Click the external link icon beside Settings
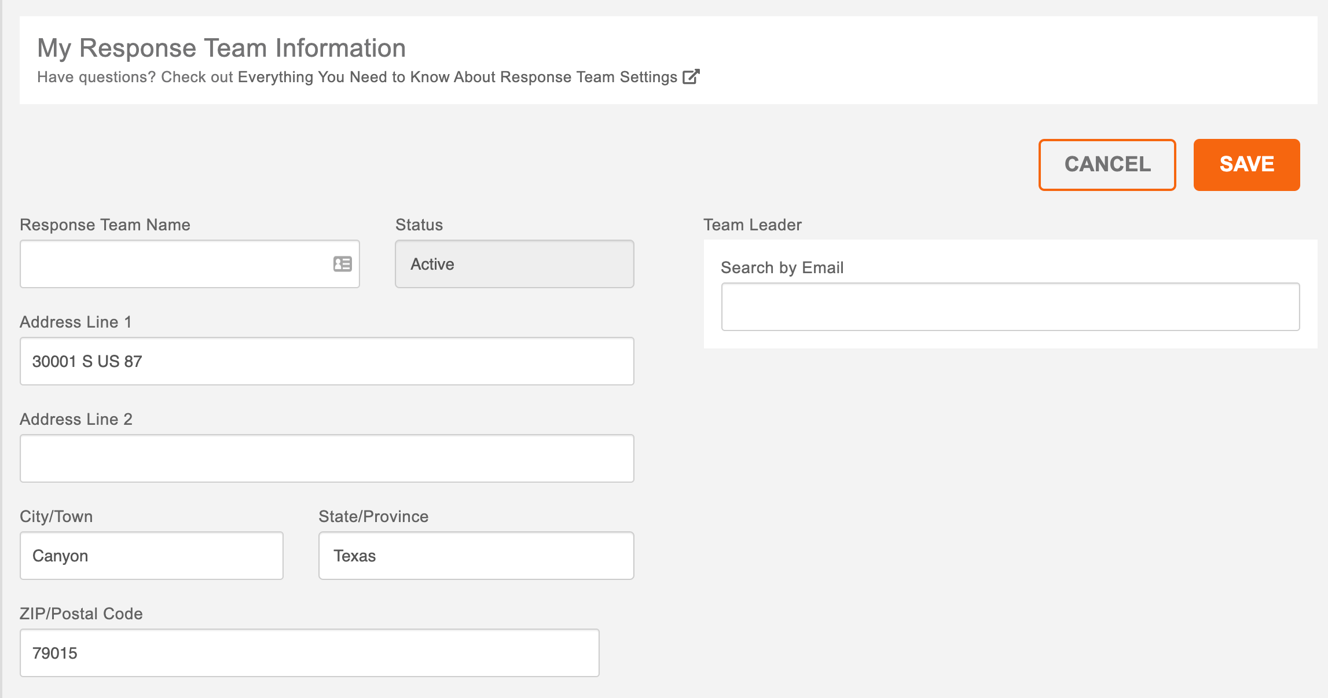This screenshot has width=1328, height=698. pyautogui.click(x=691, y=77)
